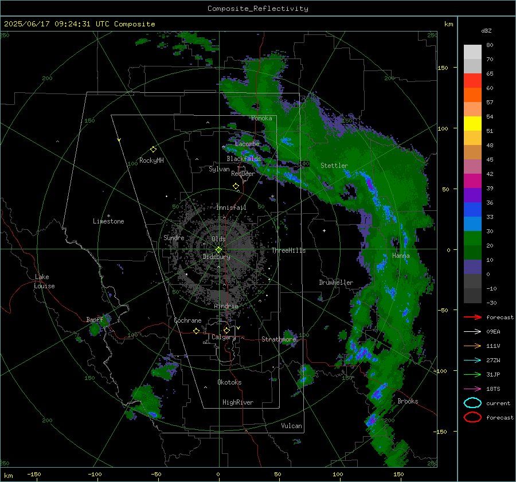Viewport: 516px width, 482px height.
Task: Click the 2025/06/17 09:24:31 UTC timestamp
Action: tap(79, 24)
